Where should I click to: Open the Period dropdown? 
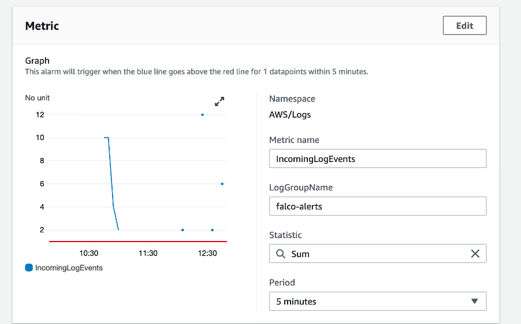(378, 301)
